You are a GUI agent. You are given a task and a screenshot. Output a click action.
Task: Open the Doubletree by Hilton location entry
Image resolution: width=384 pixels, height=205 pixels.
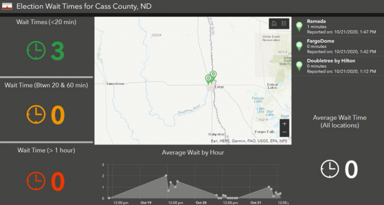pos(337,66)
